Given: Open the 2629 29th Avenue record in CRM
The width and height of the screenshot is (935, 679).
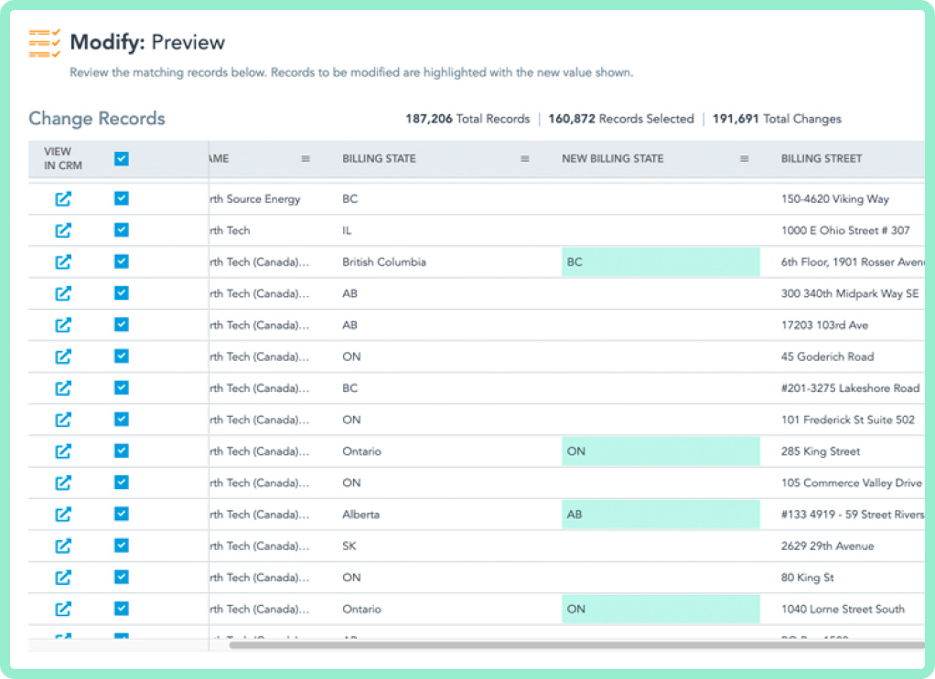Looking at the screenshot, I should (63, 546).
